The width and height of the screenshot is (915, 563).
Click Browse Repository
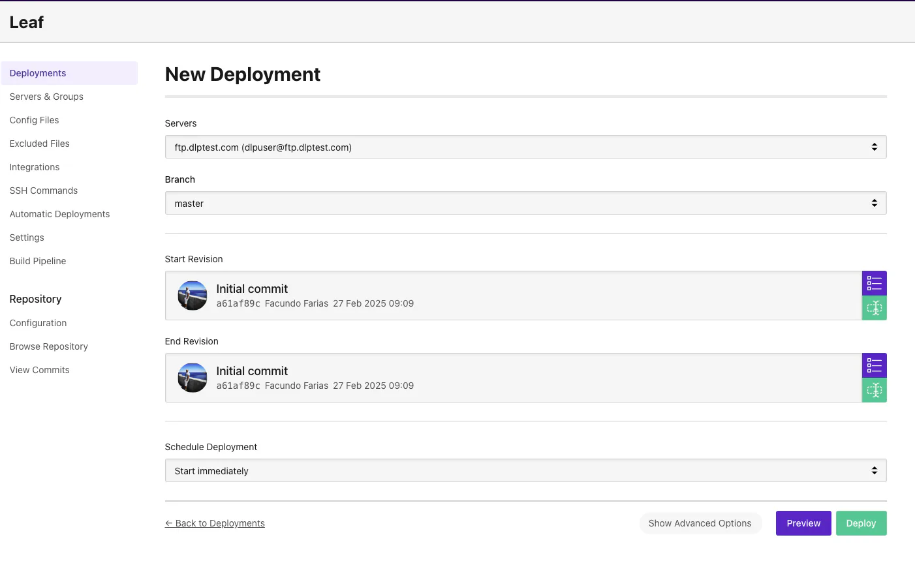(x=49, y=346)
